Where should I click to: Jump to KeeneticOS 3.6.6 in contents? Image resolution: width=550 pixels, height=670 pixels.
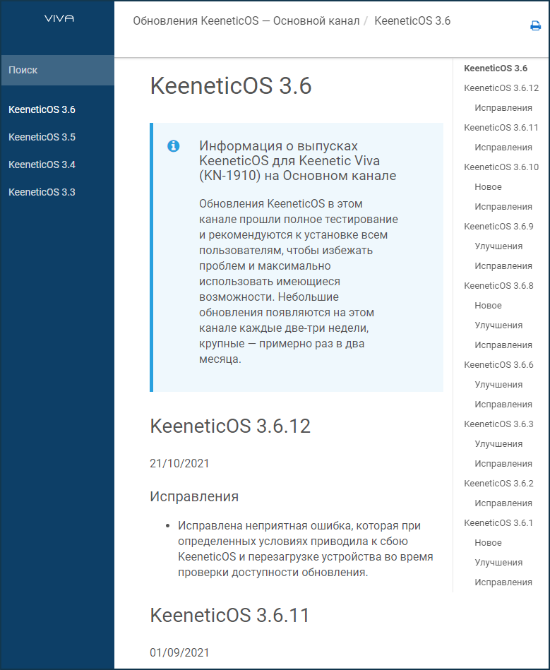coord(498,365)
